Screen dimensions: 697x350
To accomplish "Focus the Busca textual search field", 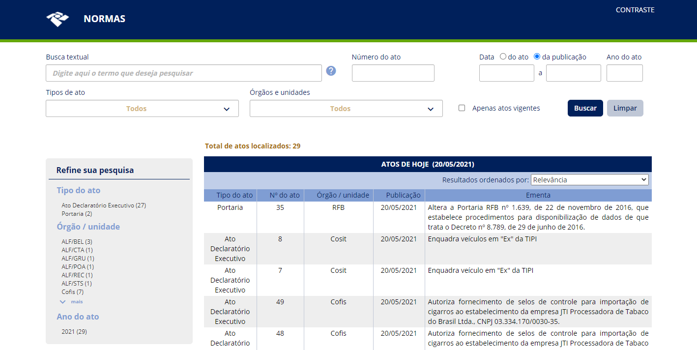I will coord(184,73).
